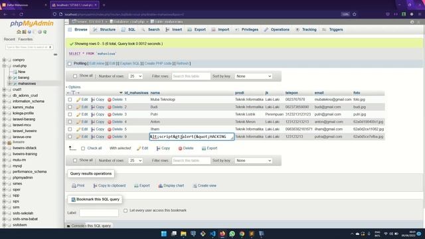Switch to the SQL tab

(x=128, y=29)
